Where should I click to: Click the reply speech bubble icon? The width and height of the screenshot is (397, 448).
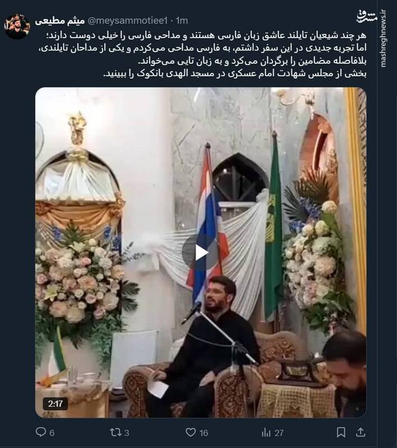pyautogui.click(x=41, y=432)
